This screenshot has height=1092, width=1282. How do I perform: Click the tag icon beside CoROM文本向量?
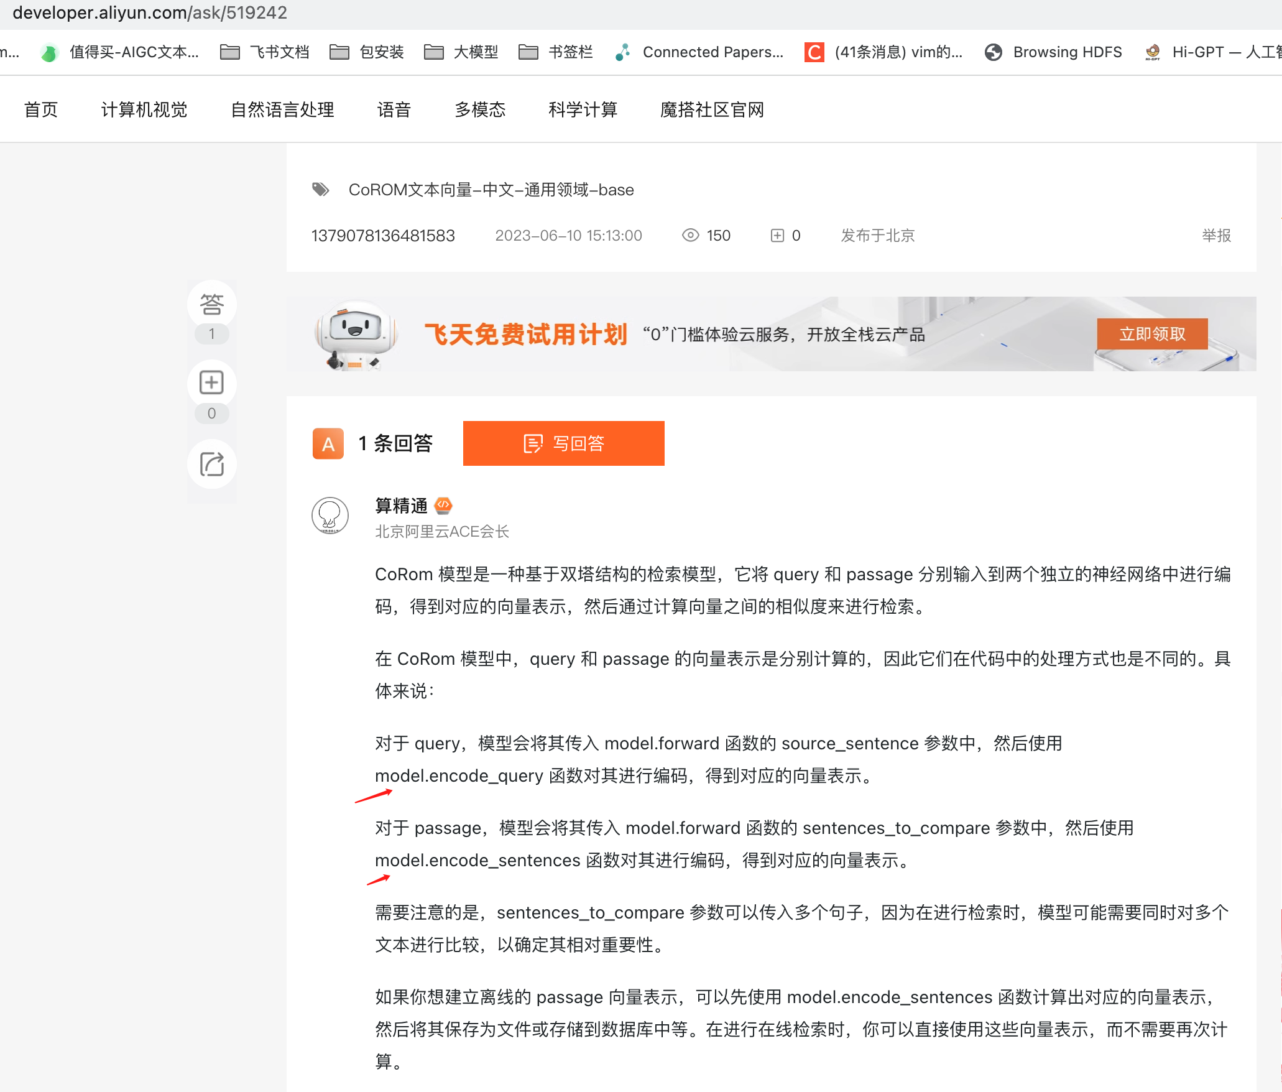pyautogui.click(x=321, y=189)
